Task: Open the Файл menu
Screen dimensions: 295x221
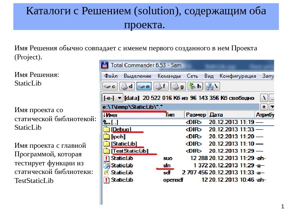Action: coord(111,76)
